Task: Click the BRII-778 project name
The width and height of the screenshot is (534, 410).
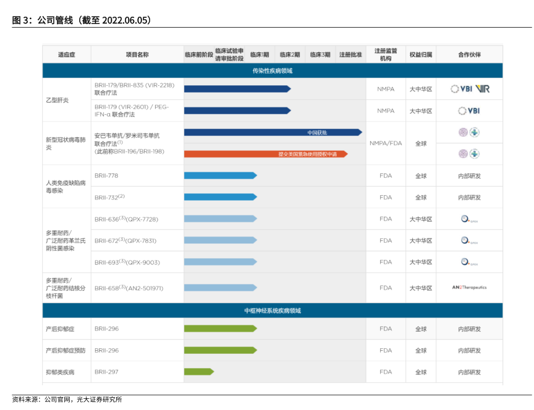Action: pyautogui.click(x=106, y=175)
